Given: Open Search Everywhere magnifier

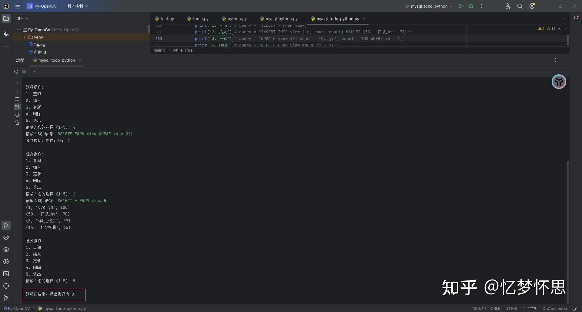Looking at the screenshot, I should (x=520, y=6).
